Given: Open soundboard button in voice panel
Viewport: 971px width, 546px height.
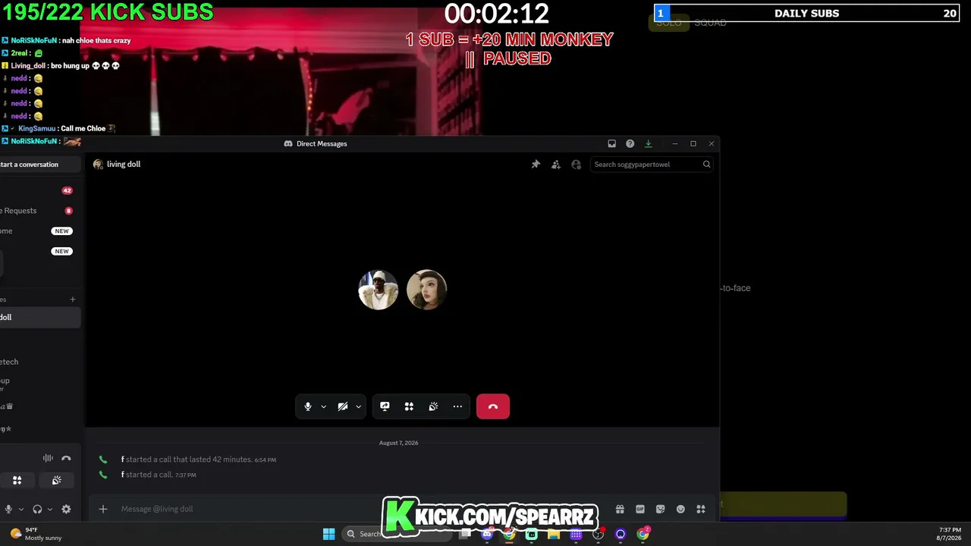Looking at the screenshot, I should point(56,480).
